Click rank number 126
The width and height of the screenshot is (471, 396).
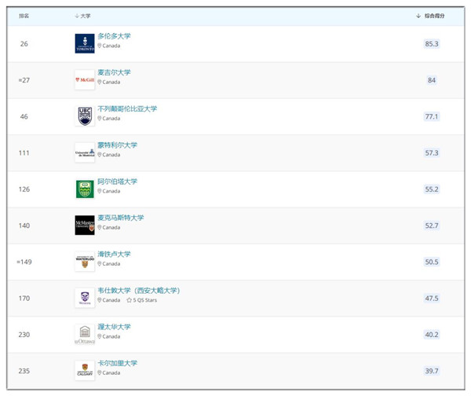(x=24, y=189)
